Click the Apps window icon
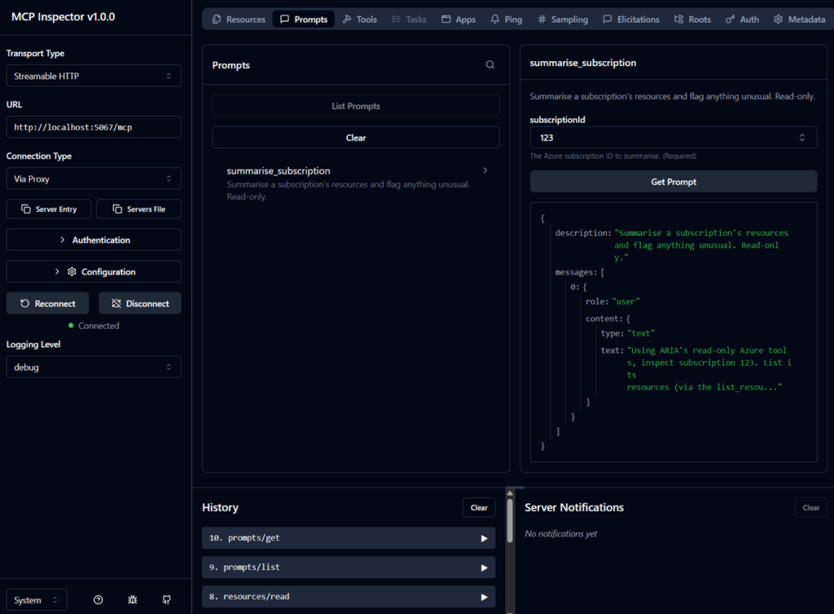This screenshot has width=834, height=614. pyautogui.click(x=446, y=20)
